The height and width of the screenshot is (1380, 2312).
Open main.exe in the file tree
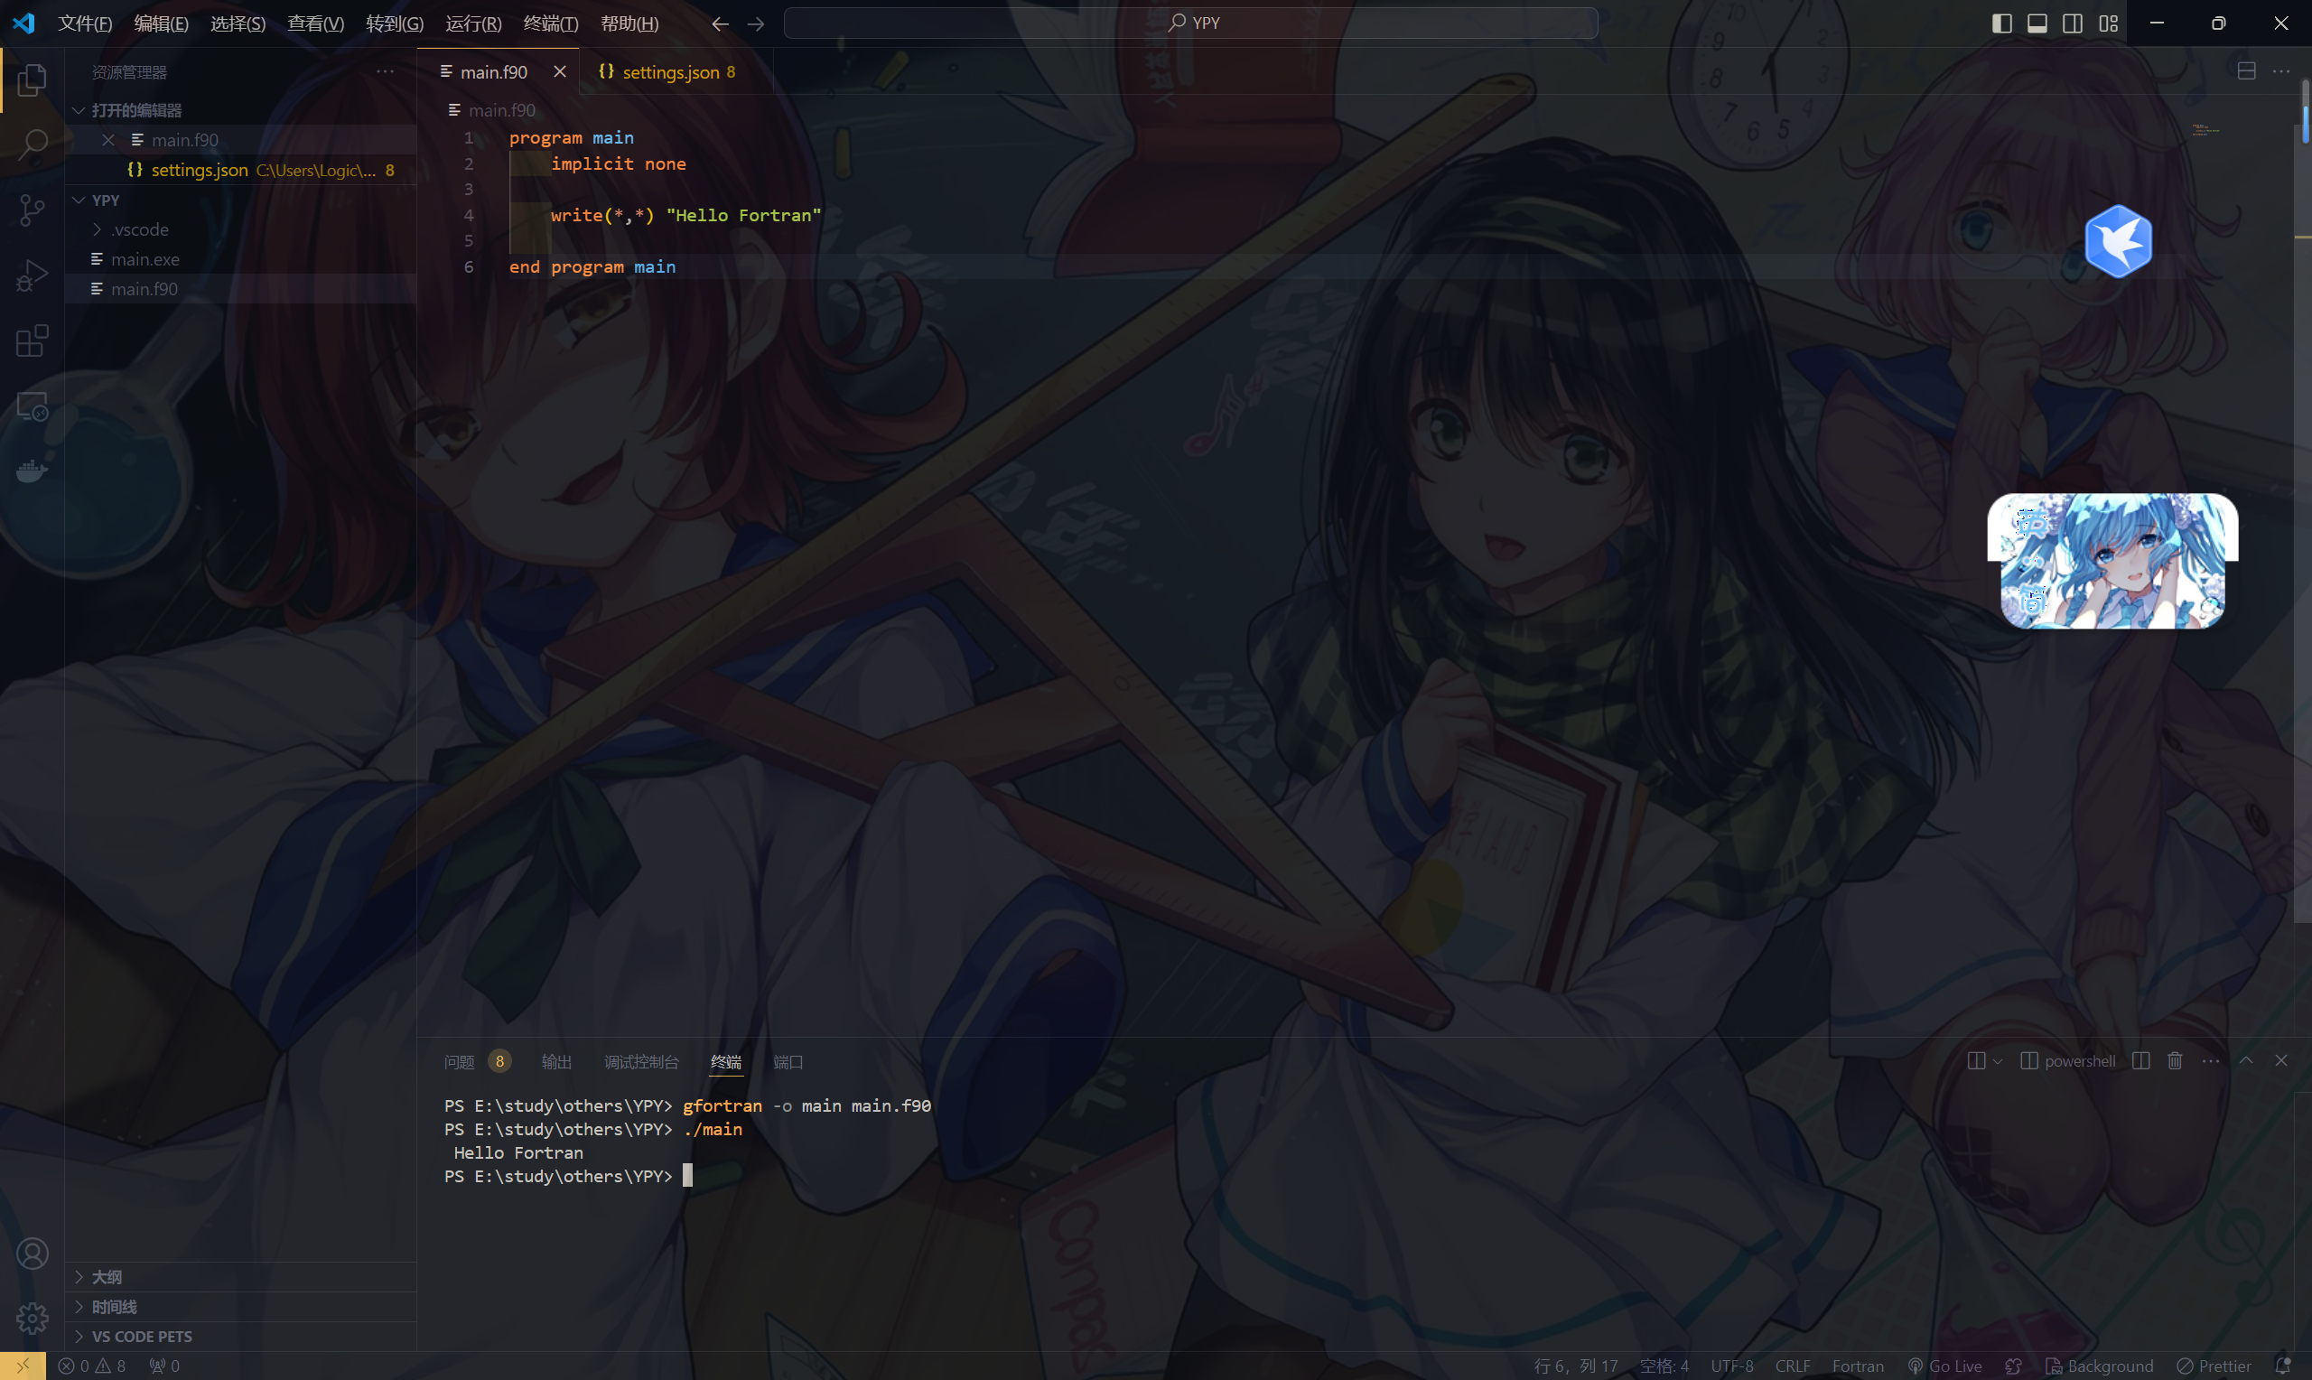[x=240, y=259]
